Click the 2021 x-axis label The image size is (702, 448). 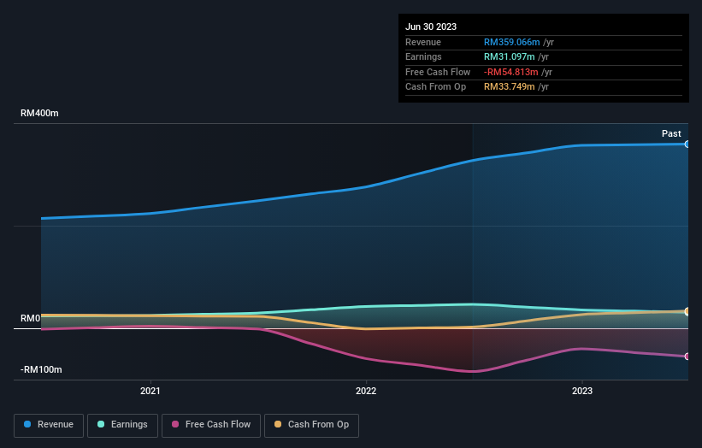coord(150,391)
